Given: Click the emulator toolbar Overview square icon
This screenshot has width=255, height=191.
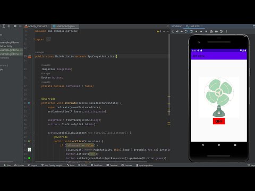Looking at the screenshot, I should tap(206, 31).
